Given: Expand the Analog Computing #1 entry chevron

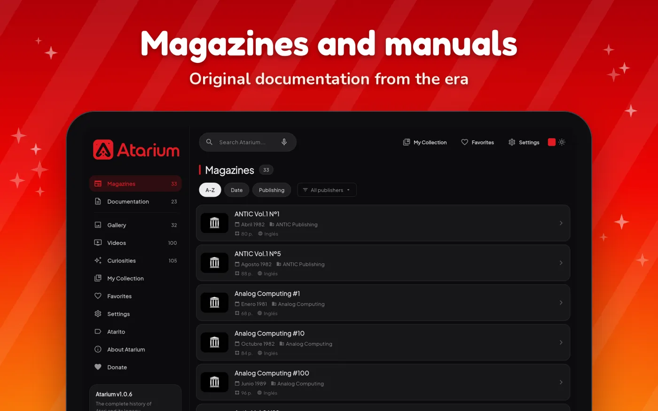Looking at the screenshot, I should [x=561, y=303].
